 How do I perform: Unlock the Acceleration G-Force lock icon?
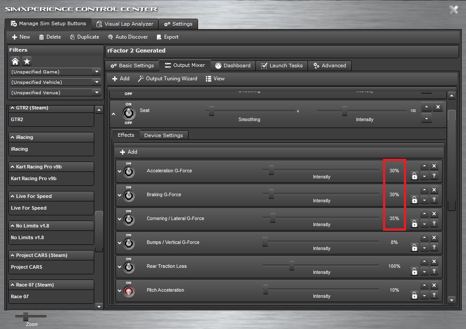(x=414, y=176)
